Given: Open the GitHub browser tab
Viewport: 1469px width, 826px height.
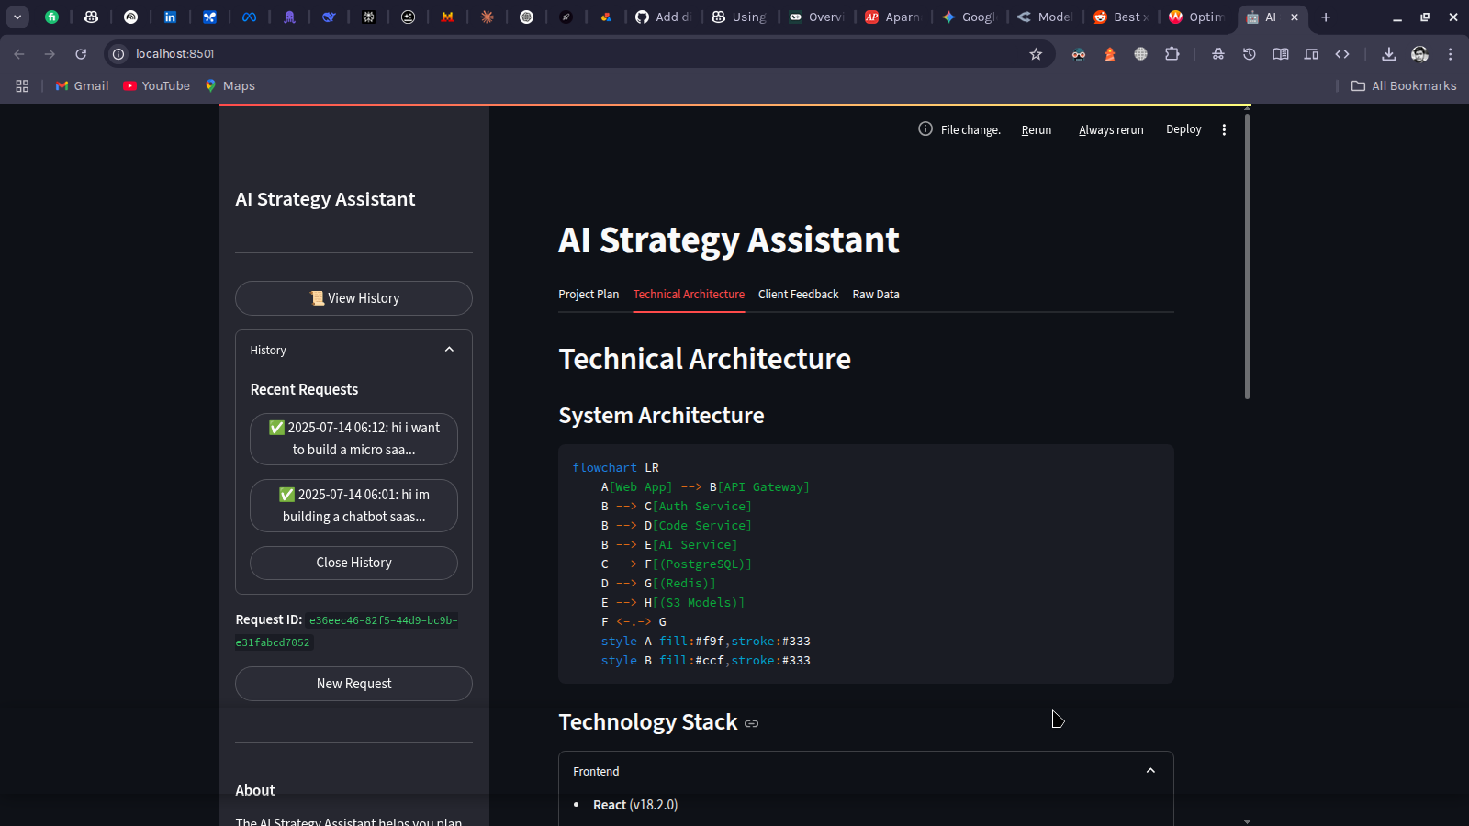Looking at the screenshot, I should point(663,17).
